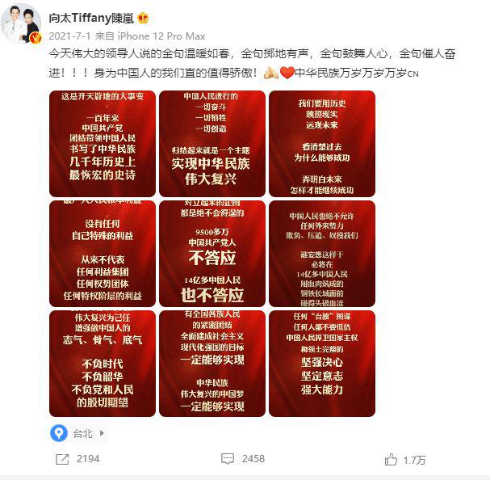Click the red heart emoji in post

[x=287, y=73]
